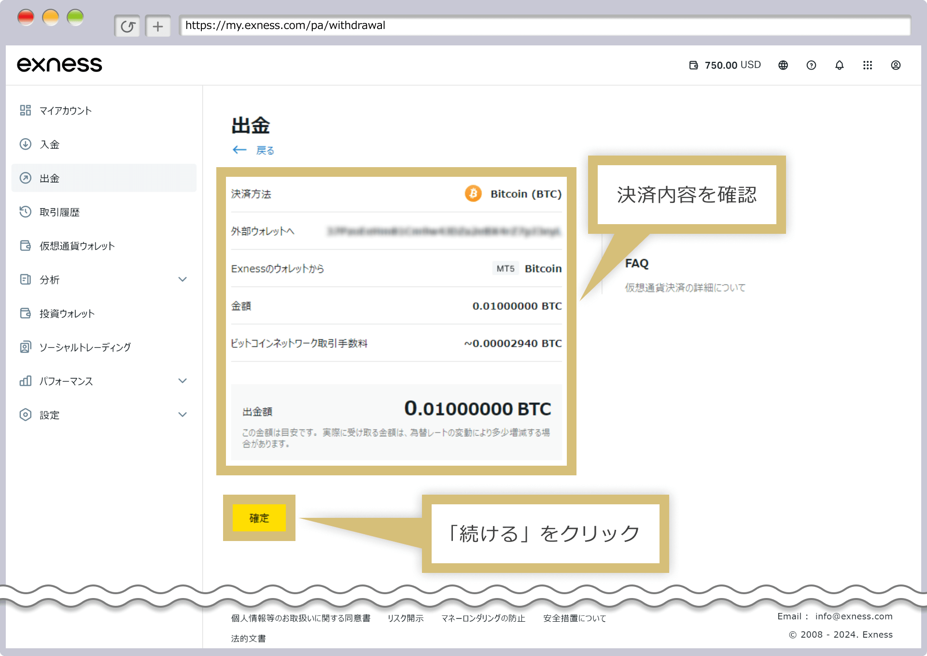Click the MT5 account badge
The width and height of the screenshot is (927, 656).
tap(506, 269)
